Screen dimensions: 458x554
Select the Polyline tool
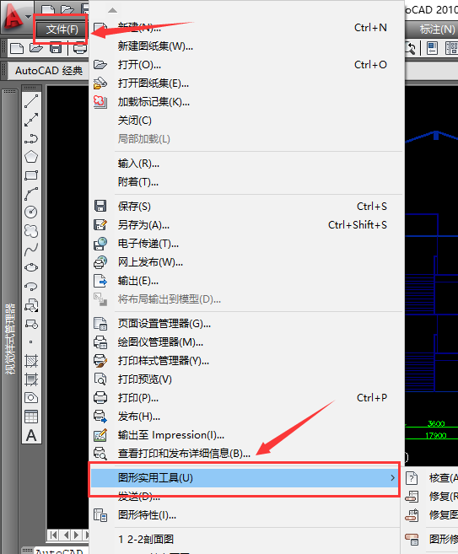pyautogui.click(x=31, y=138)
